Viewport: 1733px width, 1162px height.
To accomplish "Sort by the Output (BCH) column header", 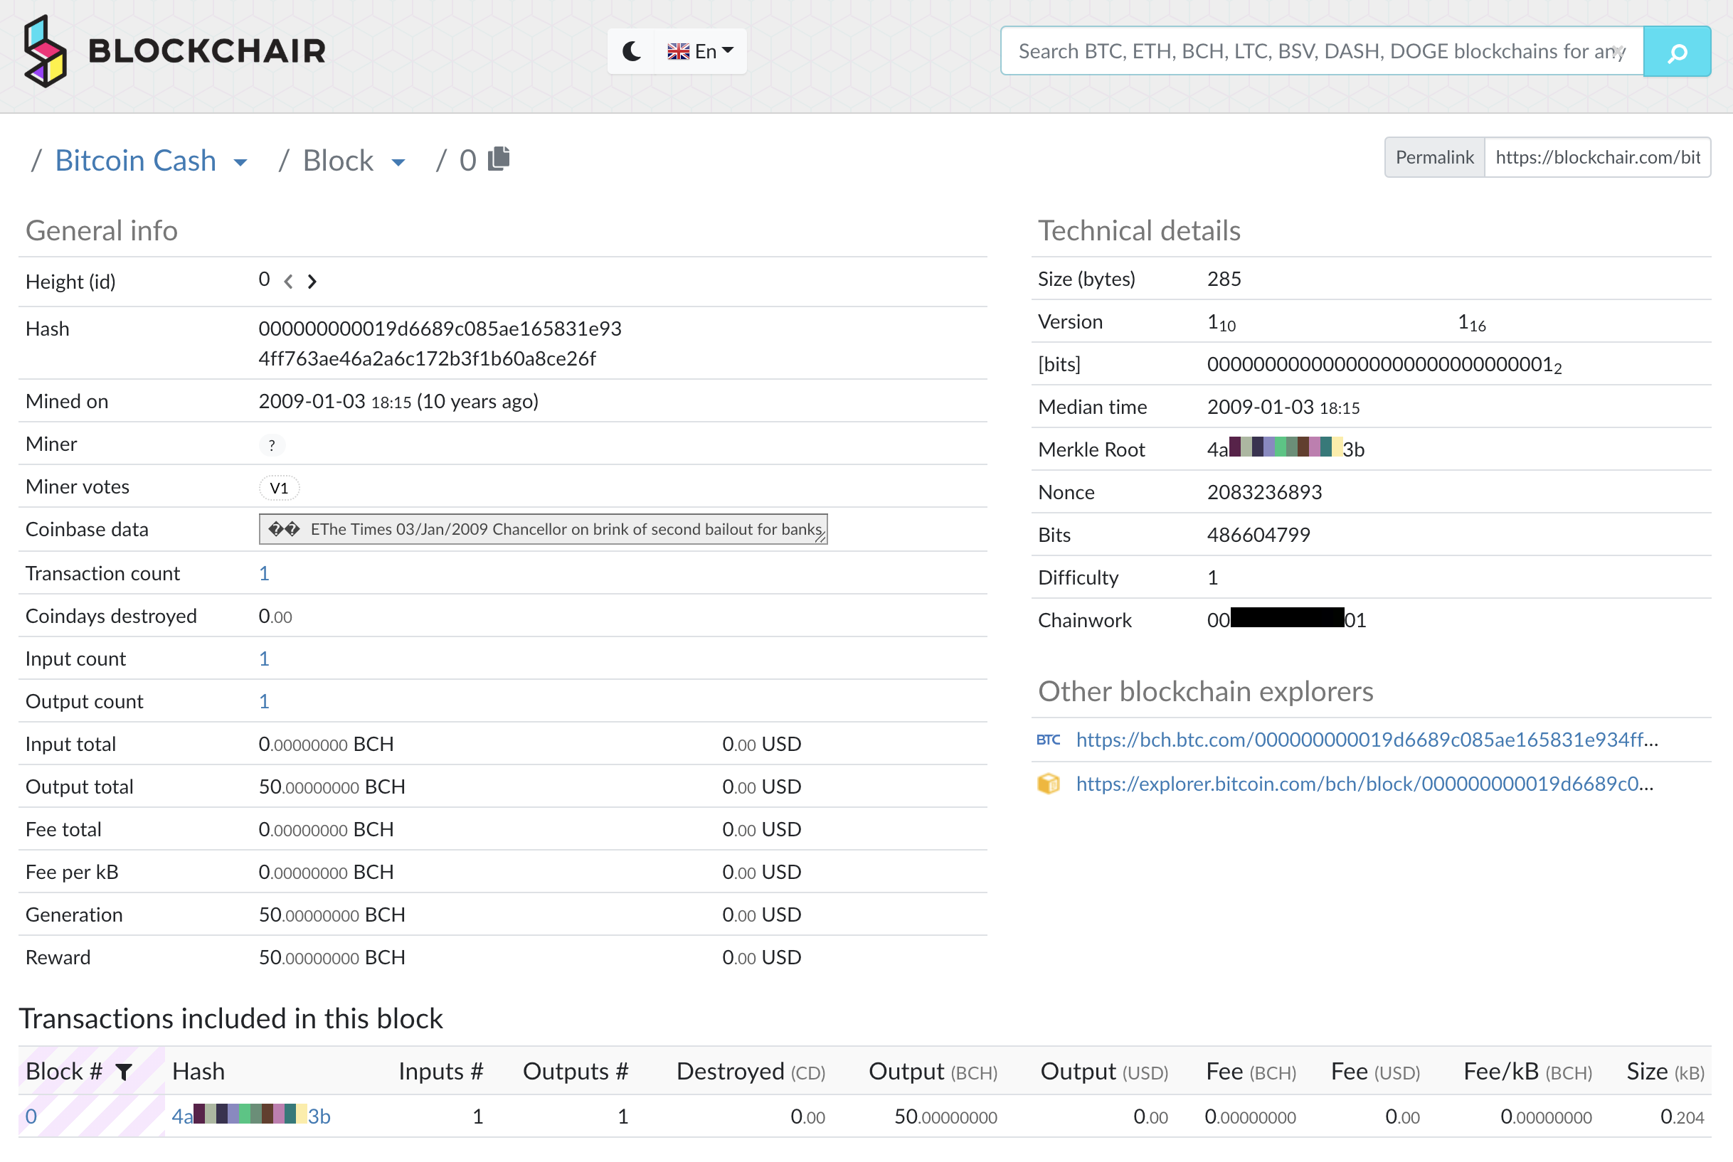I will click(933, 1072).
